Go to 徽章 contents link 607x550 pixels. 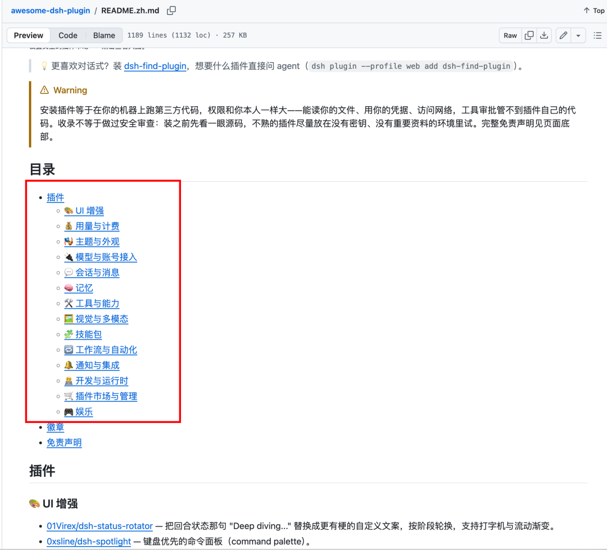coord(55,427)
